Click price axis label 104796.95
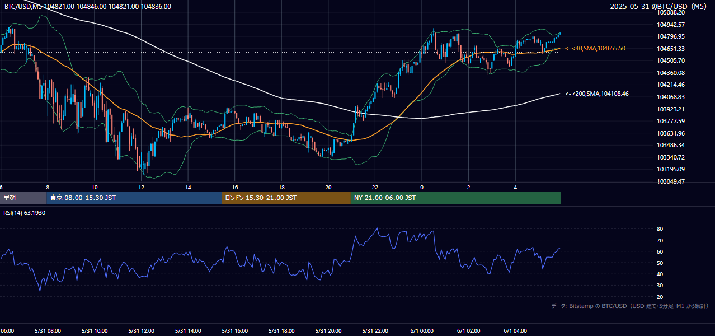Image resolution: width=715 pixels, height=336 pixels. [671, 36]
